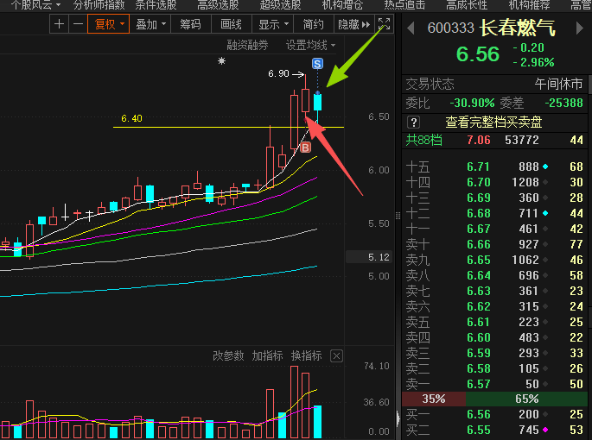Image resolution: width=592 pixels, height=440 pixels.
Task: Click the question mark help icon
Action: 414,123
